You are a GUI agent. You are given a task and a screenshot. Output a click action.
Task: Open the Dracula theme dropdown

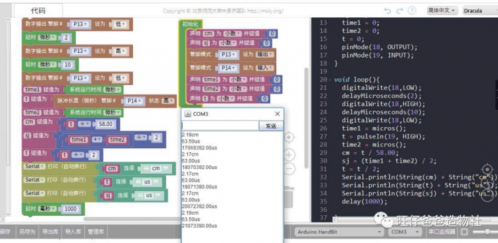480,11
